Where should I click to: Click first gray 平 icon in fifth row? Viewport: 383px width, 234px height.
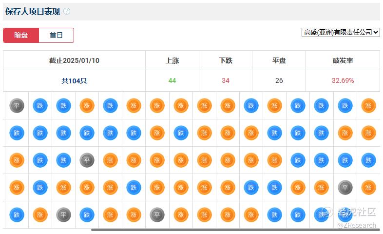point(64,214)
